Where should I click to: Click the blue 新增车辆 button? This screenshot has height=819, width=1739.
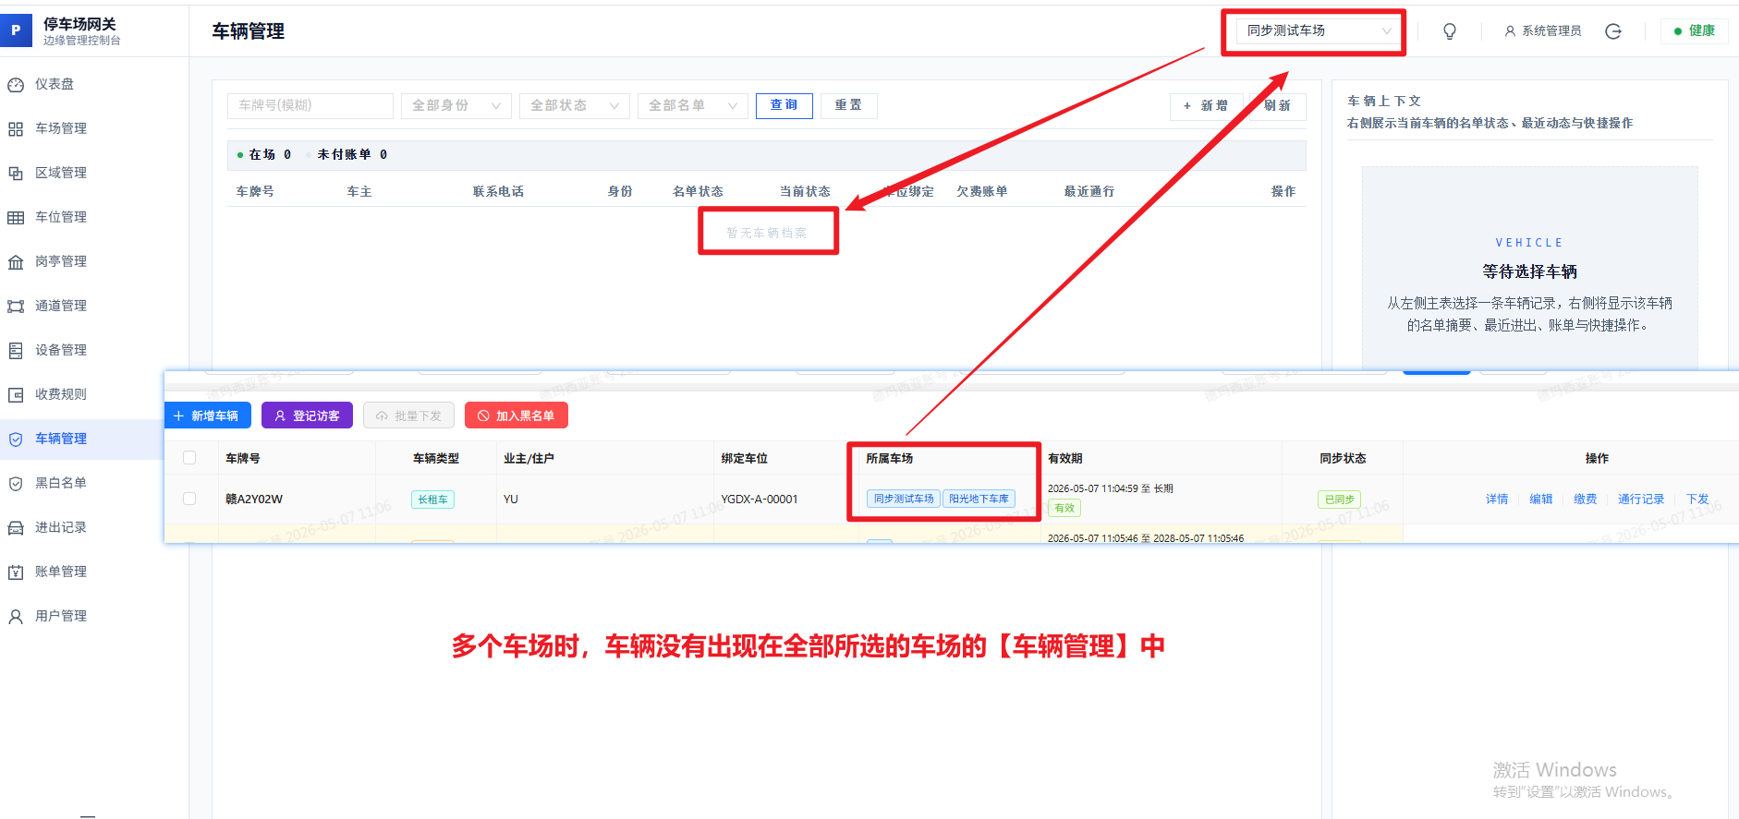coord(207,416)
